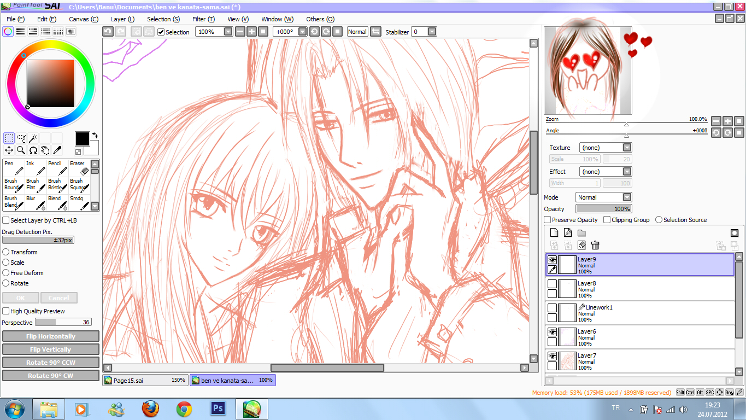The width and height of the screenshot is (746, 420).
Task: Open the rotation angle dropdown
Action: (x=303, y=32)
